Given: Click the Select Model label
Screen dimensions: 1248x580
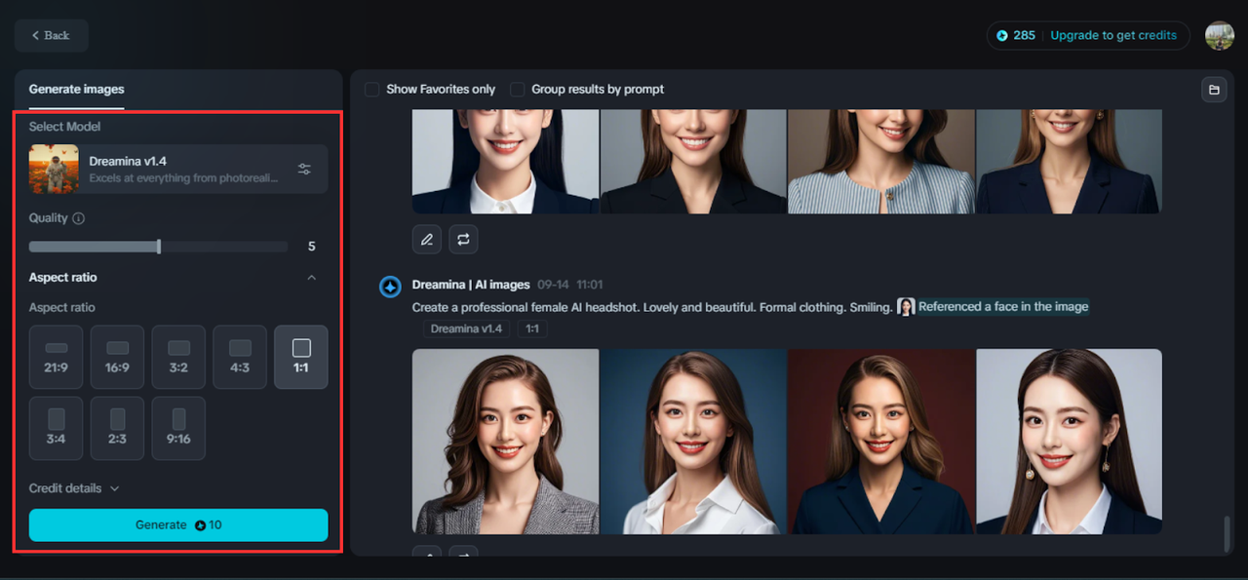Looking at the screenshot, I should (64, 127).
